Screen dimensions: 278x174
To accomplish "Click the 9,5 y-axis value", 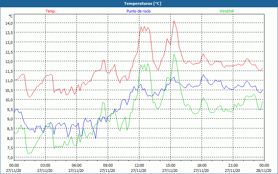I will [10, 109].
